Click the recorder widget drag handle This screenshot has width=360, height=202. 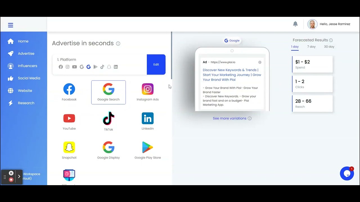click(x=5, y=177)
